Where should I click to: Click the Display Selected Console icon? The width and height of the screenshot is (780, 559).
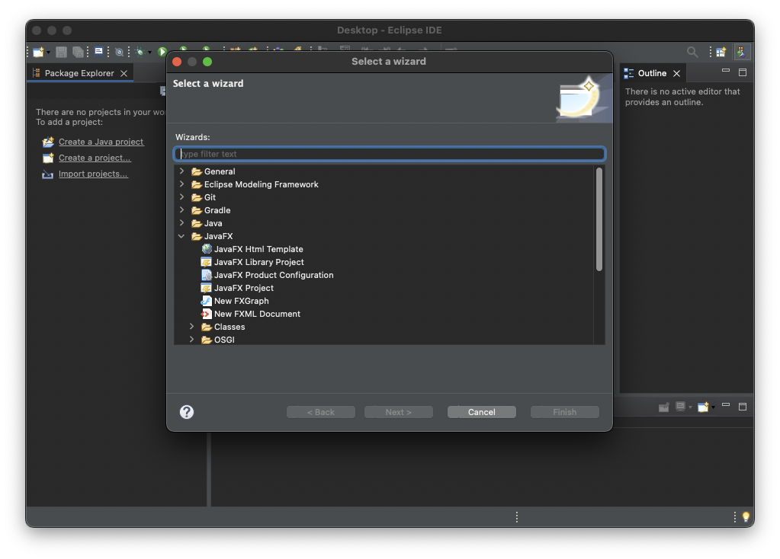[x=680, y=407]
